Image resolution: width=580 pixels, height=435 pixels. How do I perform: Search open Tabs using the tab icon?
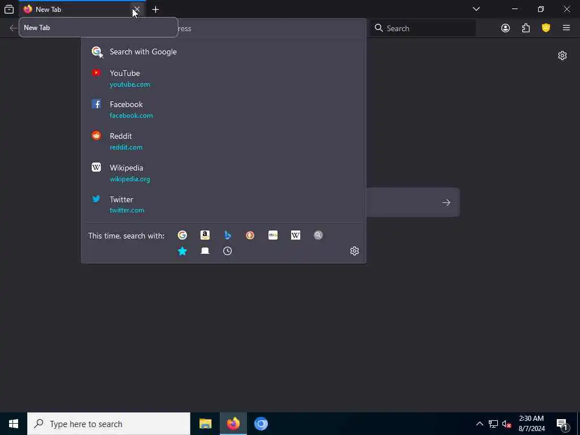[205, 251]
